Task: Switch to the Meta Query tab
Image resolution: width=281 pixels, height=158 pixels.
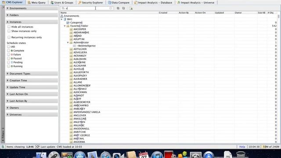Action: [x=37, y=3]
